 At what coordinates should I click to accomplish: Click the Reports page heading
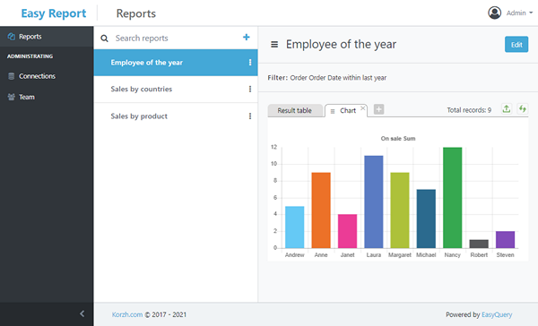pos(136,13)
